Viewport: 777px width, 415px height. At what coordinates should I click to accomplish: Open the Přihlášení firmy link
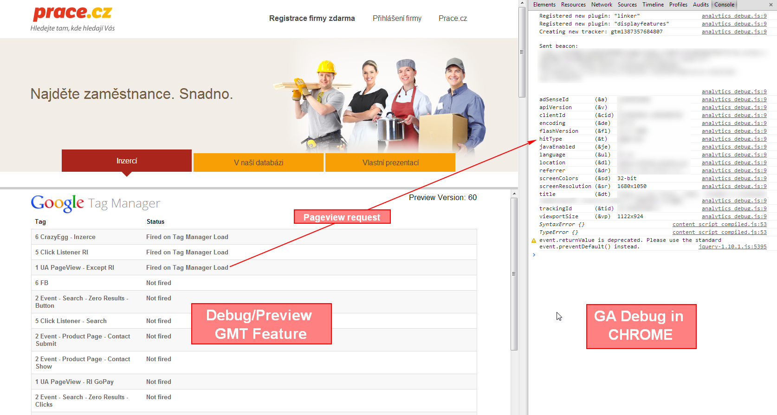tap(397, 19)
